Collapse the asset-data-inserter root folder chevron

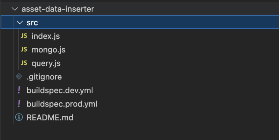[14, 9]
